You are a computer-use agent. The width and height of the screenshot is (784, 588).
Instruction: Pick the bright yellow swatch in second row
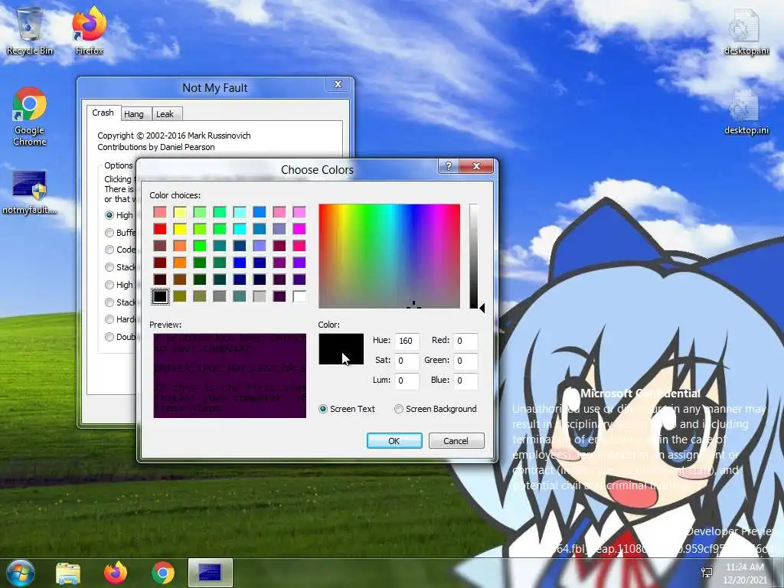pyautogui.click(x=180, y=229)
